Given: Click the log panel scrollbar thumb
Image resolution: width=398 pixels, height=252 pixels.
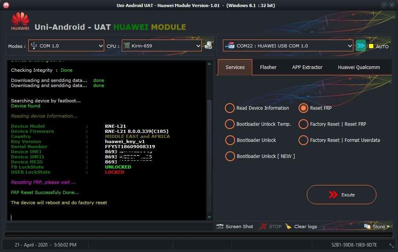Looking at the screenshot, I should click(x=210, y=156).
